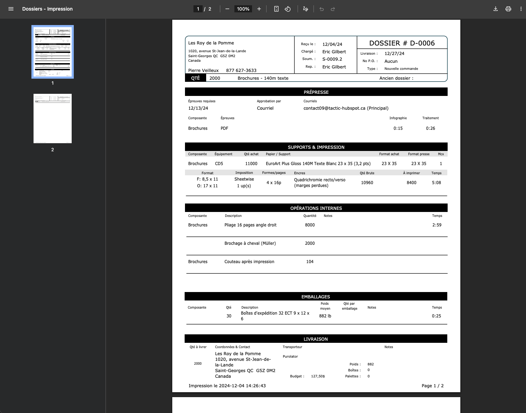Click the current page number field
The width and height of the screenshot is (526, 413).
pyautogui.click(x=198, y=9)
